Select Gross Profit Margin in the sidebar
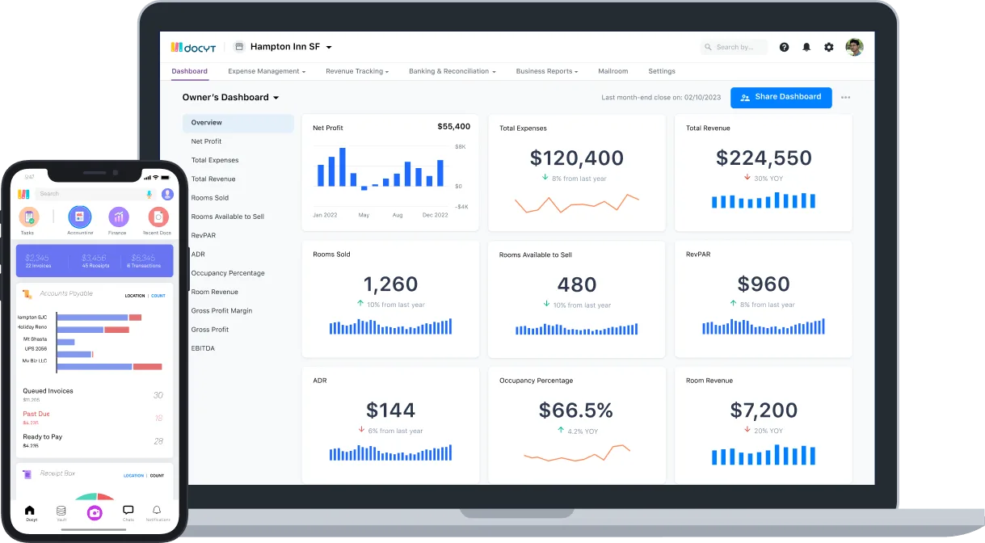This screenshot has height=543, width=985. [221, 311]
